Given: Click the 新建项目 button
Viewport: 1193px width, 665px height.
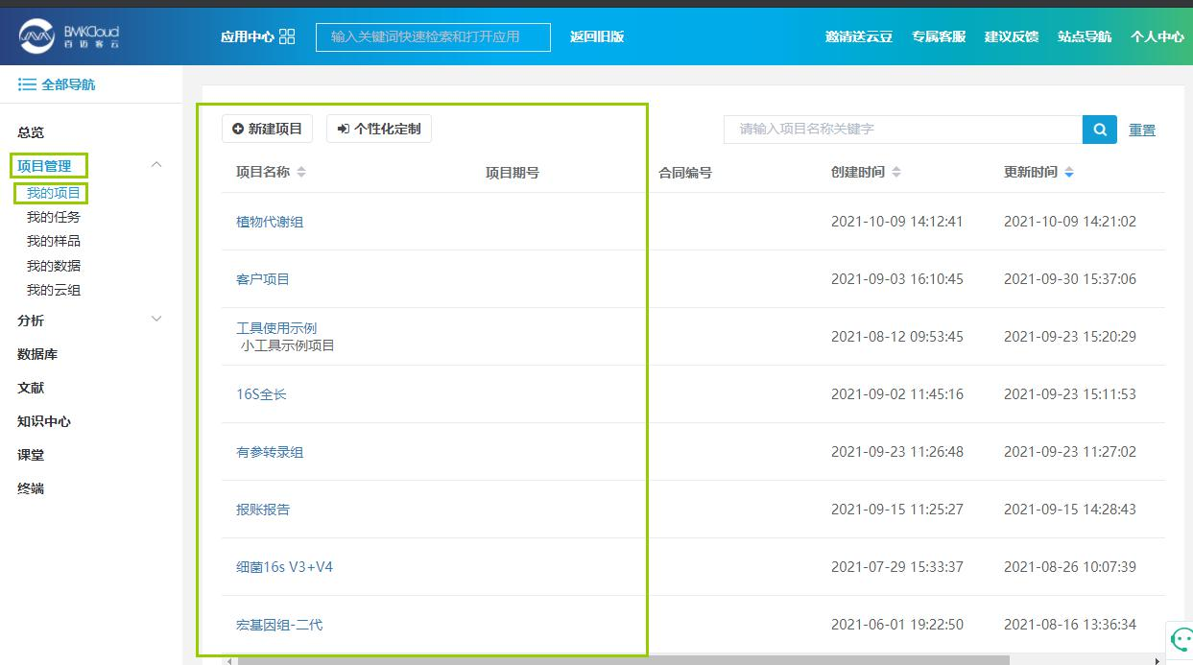Looking at the screenshot, I should click(267, 129).
